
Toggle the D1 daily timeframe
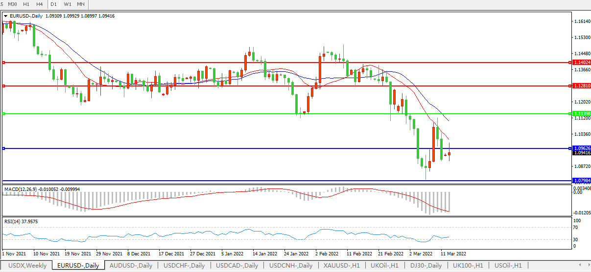click(x=54, y=4)
